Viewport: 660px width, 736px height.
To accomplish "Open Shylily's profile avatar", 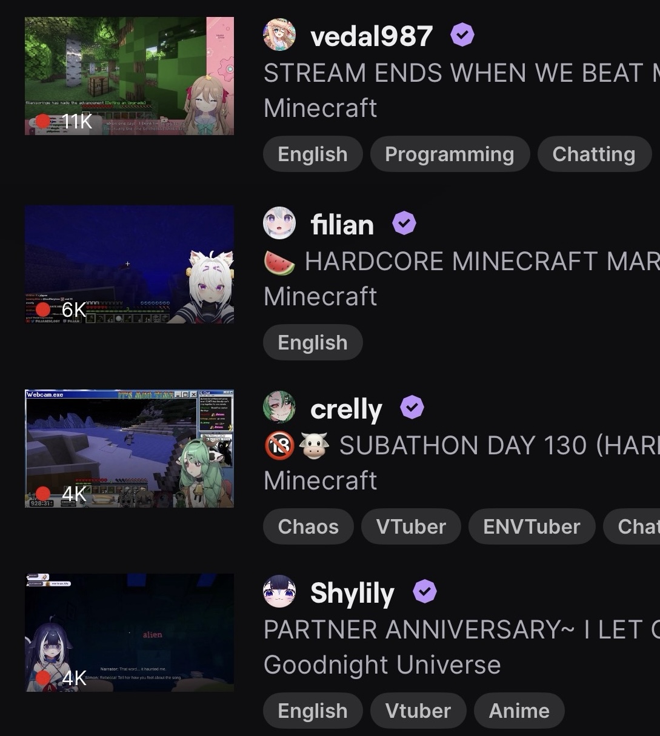I will [279, 591].
